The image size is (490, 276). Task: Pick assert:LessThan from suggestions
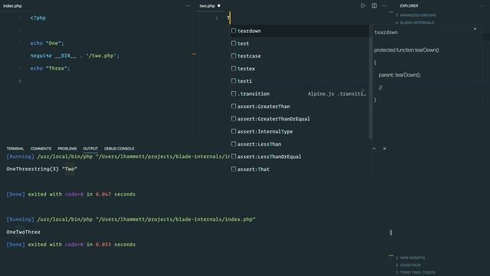(x=299, y=144)
